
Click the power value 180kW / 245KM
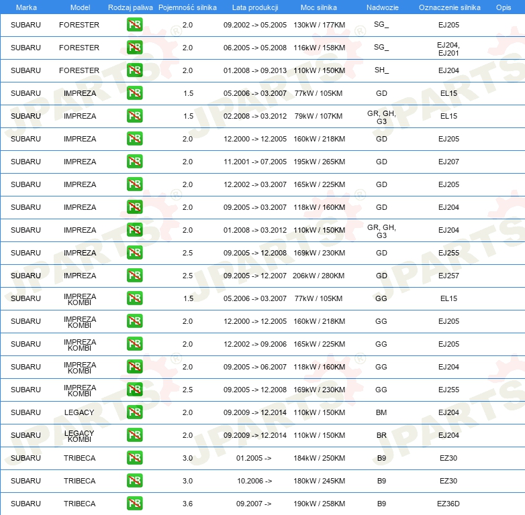pos(320,481)
